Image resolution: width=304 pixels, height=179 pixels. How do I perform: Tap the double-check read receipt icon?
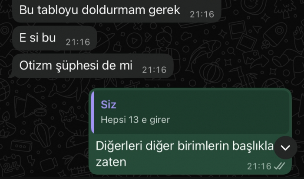click(x=279, y=166)
